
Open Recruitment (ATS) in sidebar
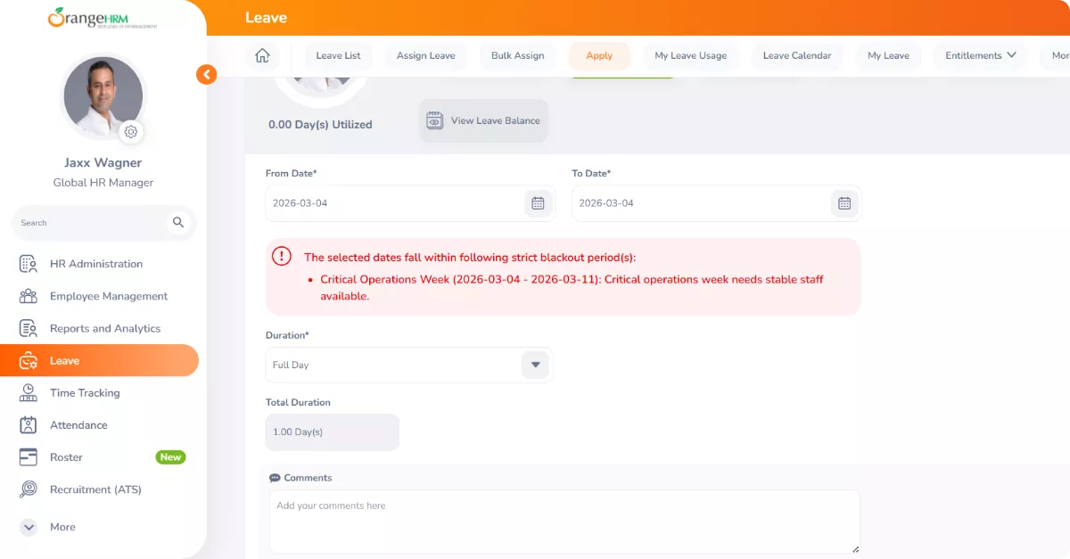95,489
